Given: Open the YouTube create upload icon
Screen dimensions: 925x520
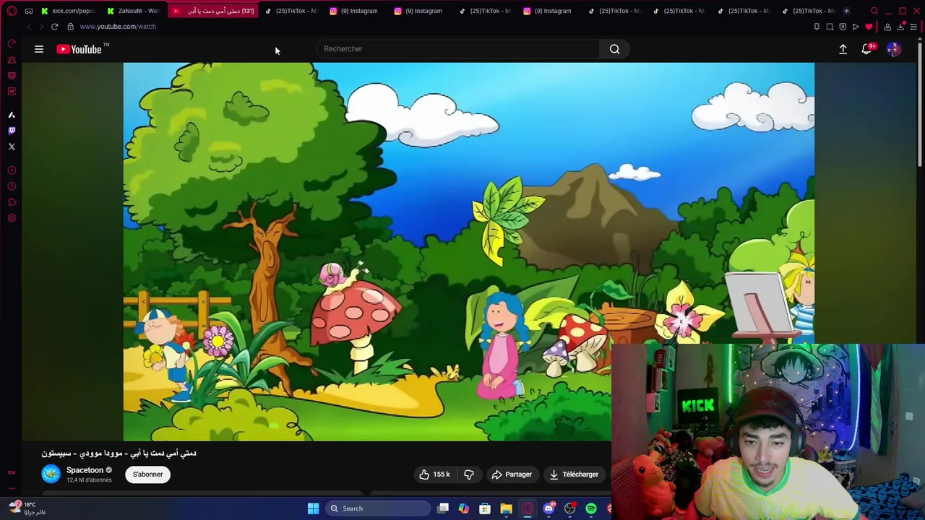Looking at the screenshot, I should pyautogui.click(x=843, y=49).
